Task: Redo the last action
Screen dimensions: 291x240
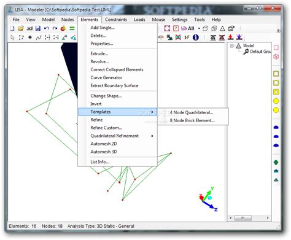Action: coord(55,28)
